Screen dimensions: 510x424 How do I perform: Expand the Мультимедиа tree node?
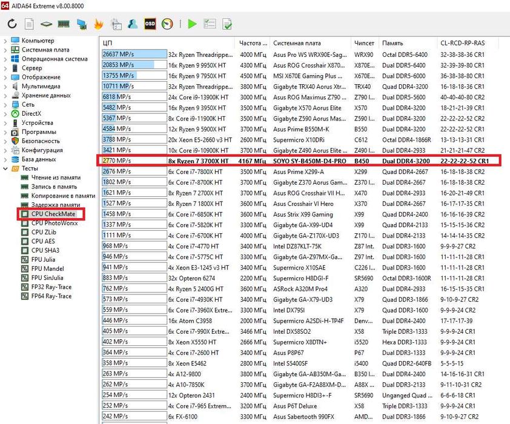point(5,87)
